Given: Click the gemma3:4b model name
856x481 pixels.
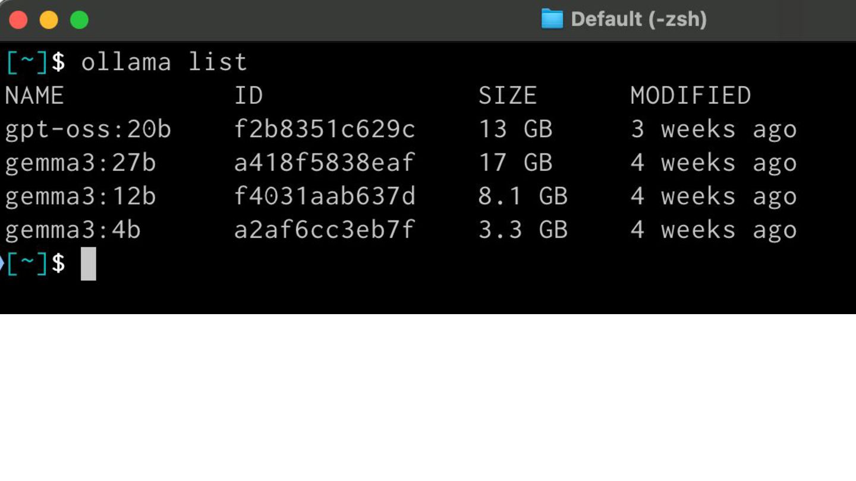Looking at the screenshot, I should [x=73, y=230].
